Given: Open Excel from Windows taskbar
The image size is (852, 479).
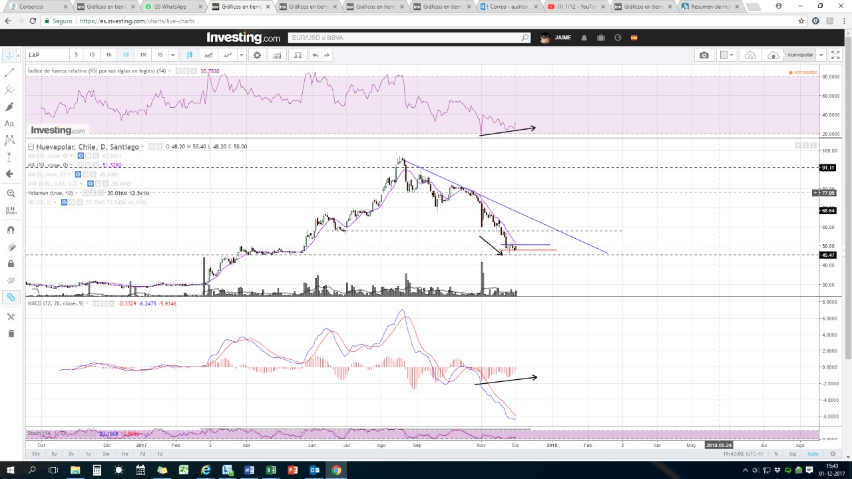Looking at the screenshot, I should (x=271, y=470).
